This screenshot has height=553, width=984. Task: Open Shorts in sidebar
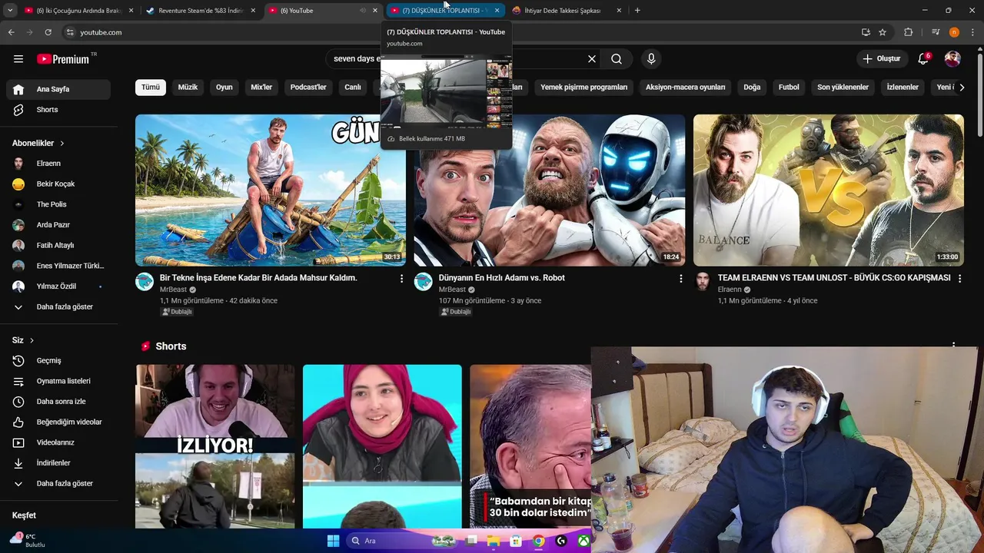[x=58, y=110]
